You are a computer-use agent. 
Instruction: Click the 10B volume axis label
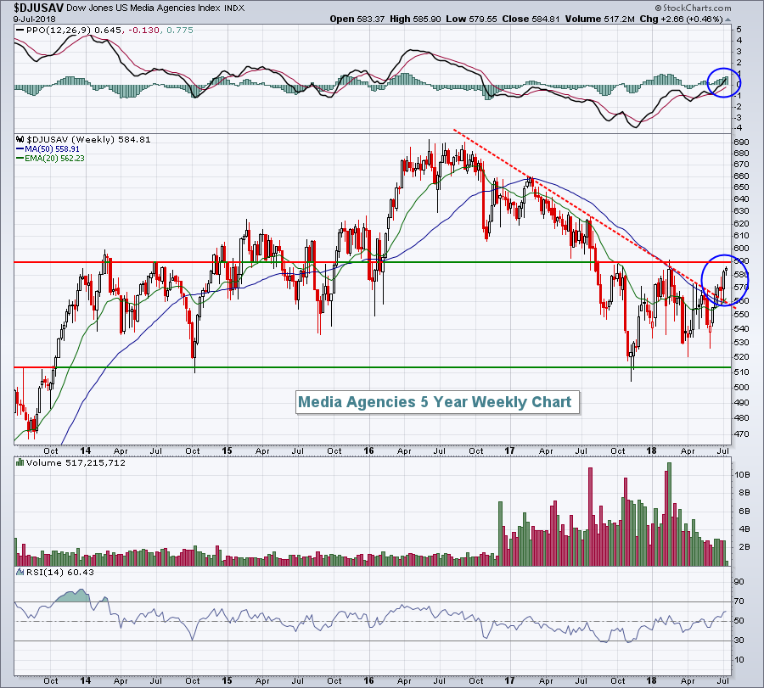click(743, 474)
